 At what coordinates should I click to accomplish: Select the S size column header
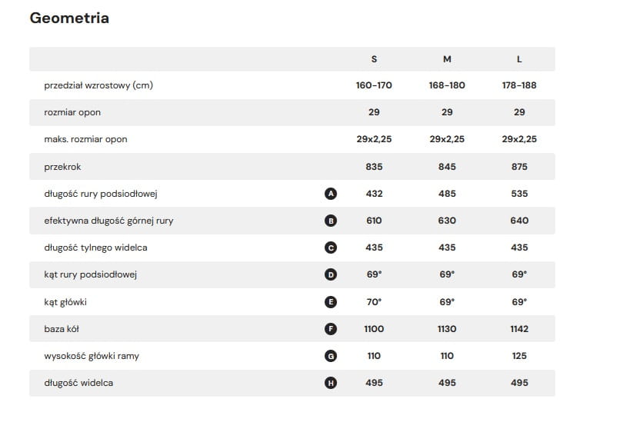click(374, 59)
